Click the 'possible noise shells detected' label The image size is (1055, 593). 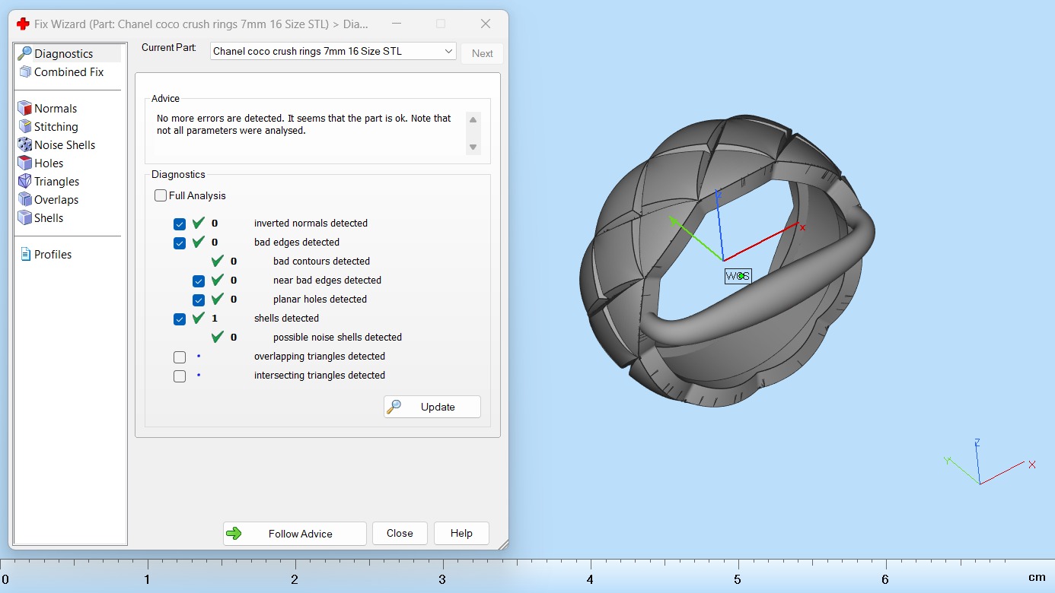click(x=337, y=337)
